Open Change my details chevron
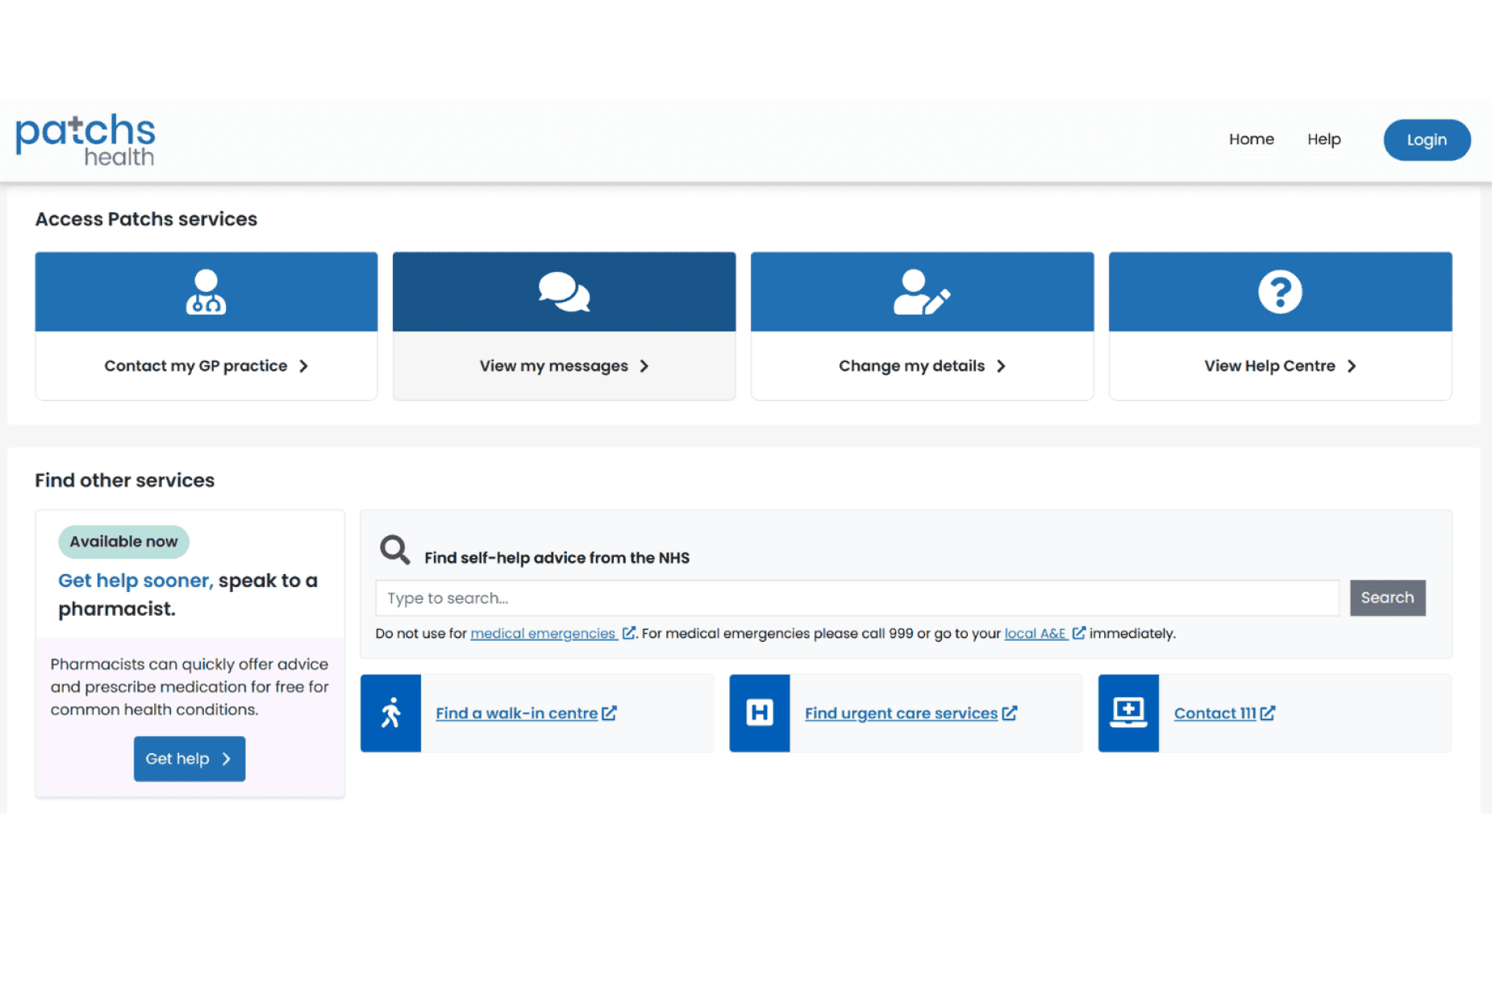Viewport: 1492px width, 995px height. click(x=1001, y=366)
